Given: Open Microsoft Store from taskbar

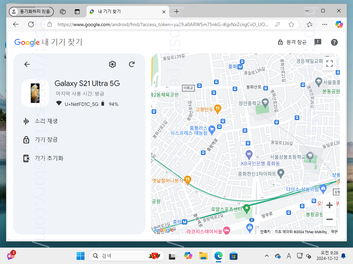Looking at the screenshot, I should point(233,256).
